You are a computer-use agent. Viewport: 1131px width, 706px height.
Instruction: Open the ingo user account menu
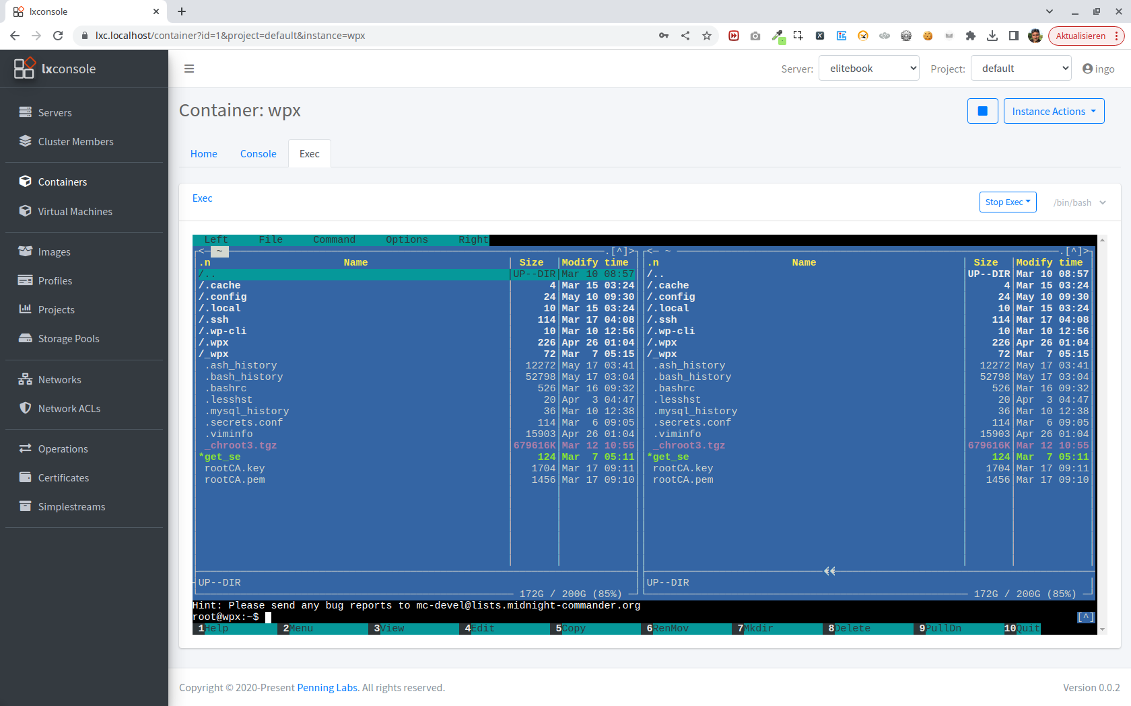tap(1098, 68)
